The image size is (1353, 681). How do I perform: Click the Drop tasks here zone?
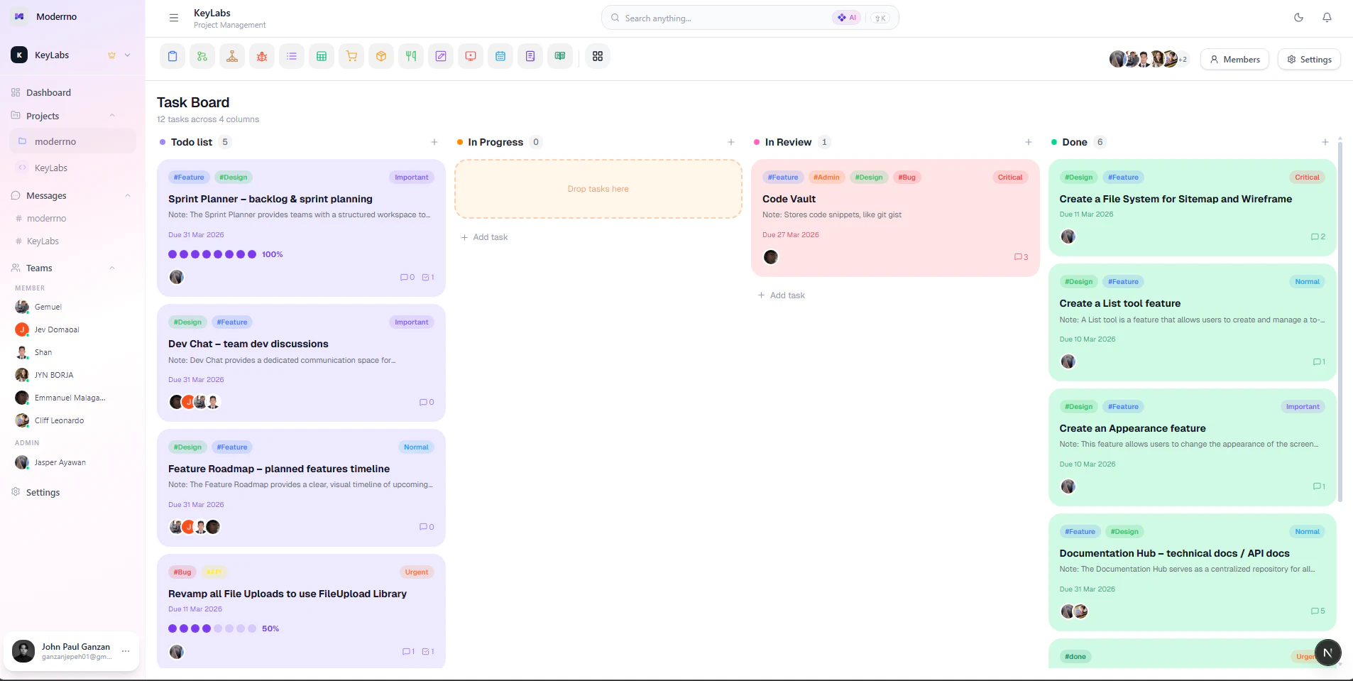(598, 189)
